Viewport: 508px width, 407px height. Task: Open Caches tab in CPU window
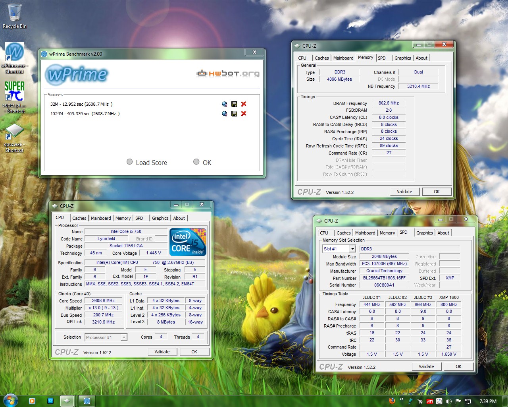(79, 218)
